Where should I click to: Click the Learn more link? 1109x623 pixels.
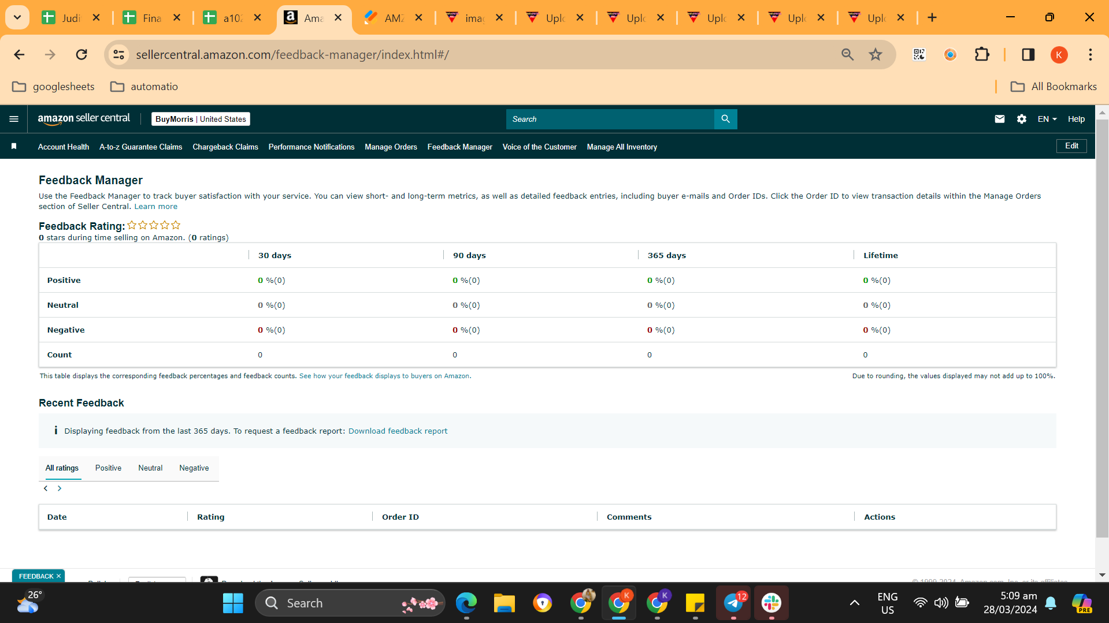coord(156,207)
